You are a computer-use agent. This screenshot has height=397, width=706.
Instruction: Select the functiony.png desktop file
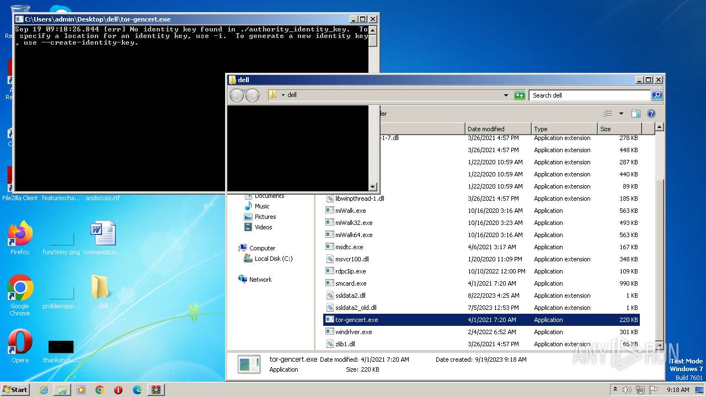61,243
